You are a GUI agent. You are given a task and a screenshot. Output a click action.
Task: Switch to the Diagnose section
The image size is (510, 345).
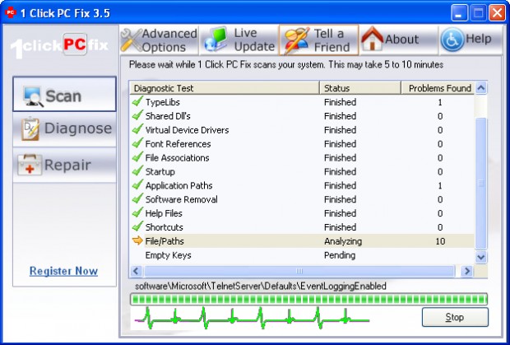[64, 129]
